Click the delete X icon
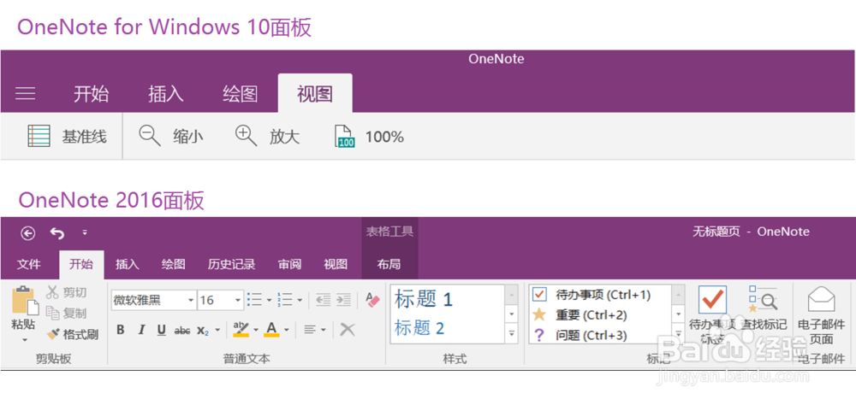This screenshot has width=856, height=405. [348, 329]
